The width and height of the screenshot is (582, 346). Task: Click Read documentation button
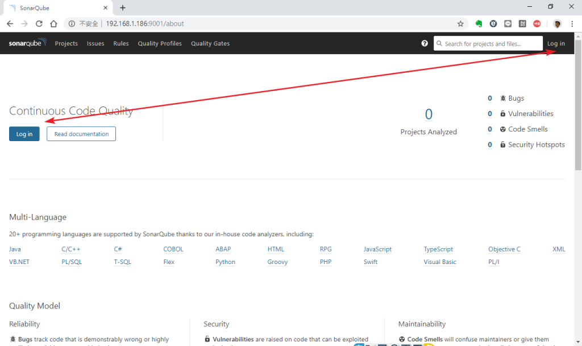(81, 134)
